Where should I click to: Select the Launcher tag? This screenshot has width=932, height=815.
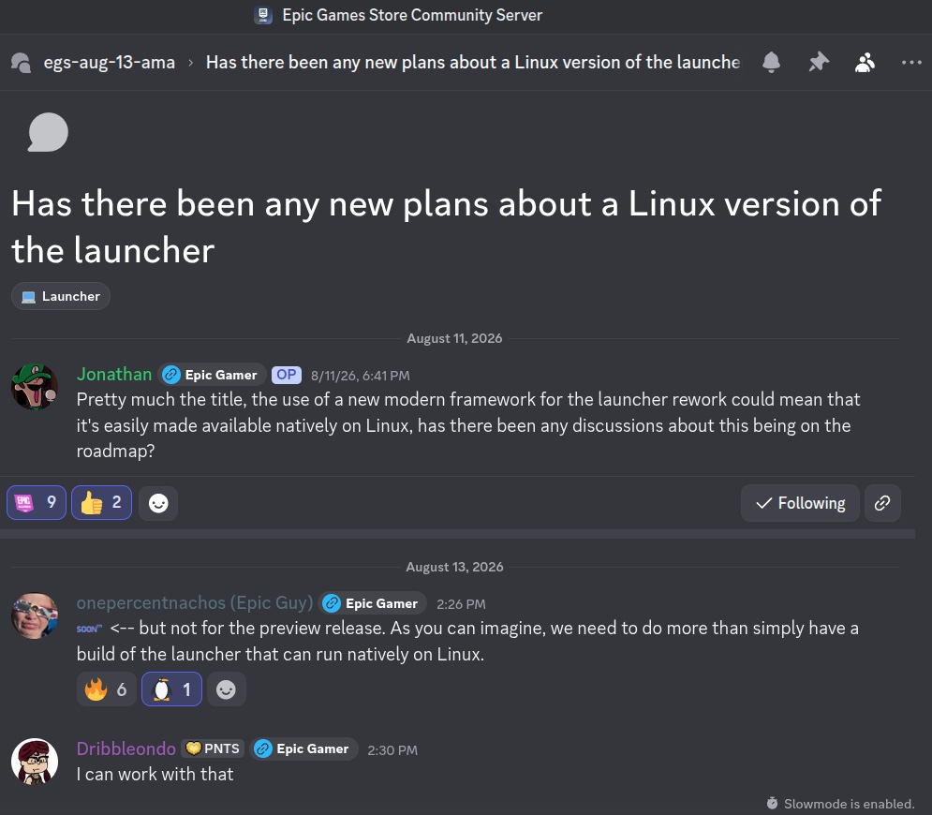point(61,296)
